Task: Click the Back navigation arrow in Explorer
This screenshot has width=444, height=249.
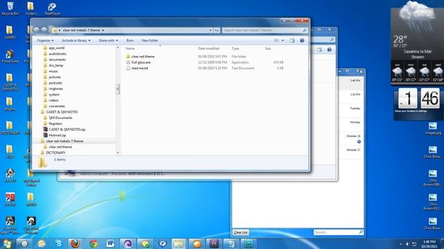Action: [x=36, y=30]
